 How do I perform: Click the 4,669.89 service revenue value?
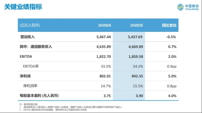[135, 47]
